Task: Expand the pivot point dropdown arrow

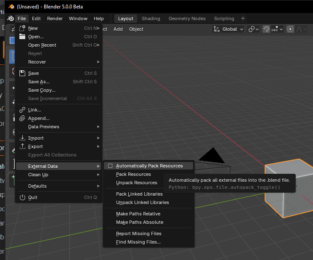Action: 257,29
